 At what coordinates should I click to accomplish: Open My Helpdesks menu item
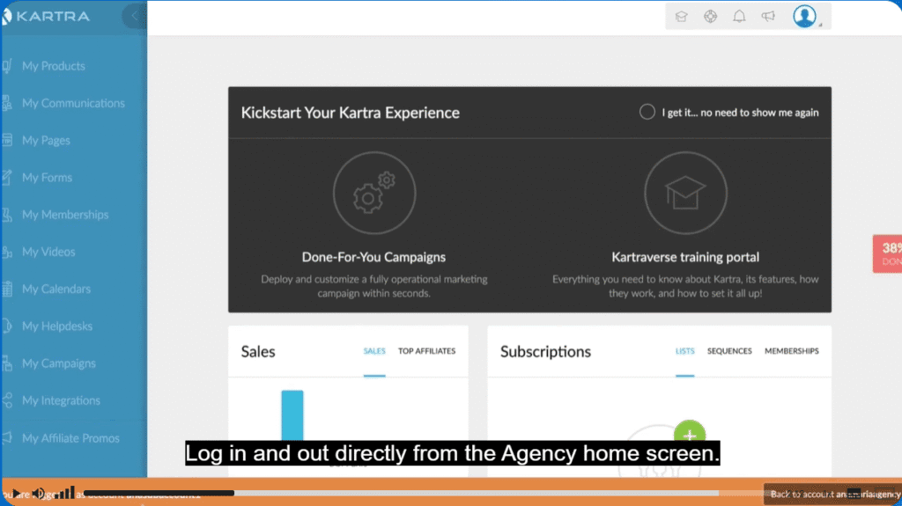(x=57, y=326)
